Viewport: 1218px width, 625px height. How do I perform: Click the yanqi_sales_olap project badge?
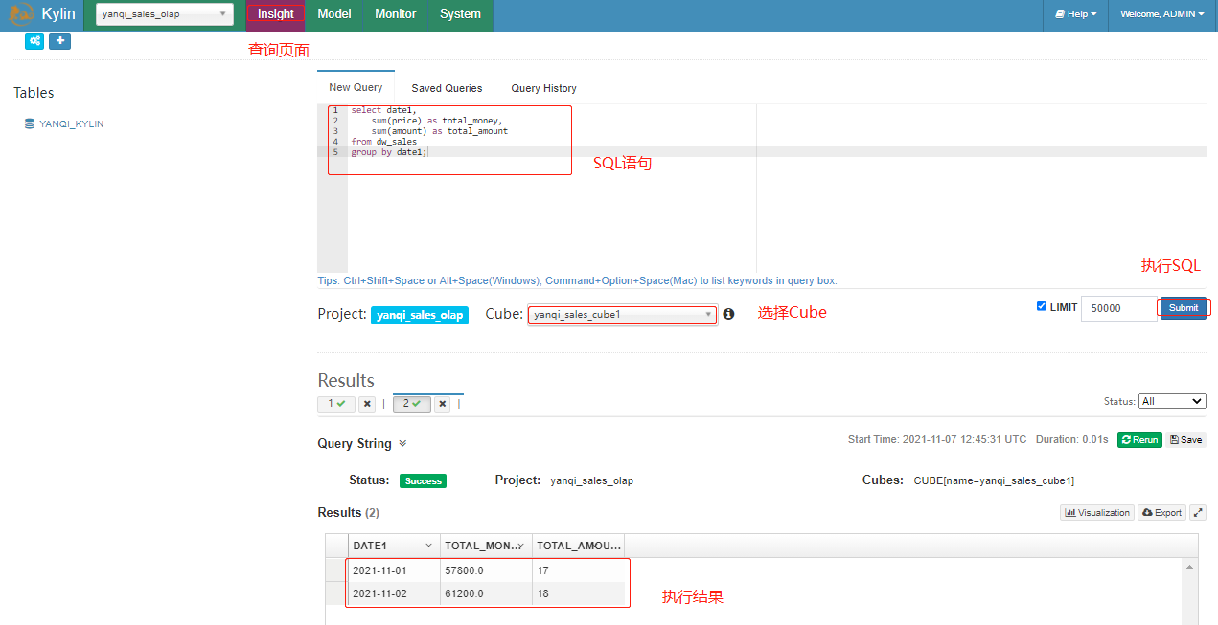pos(420,315)
